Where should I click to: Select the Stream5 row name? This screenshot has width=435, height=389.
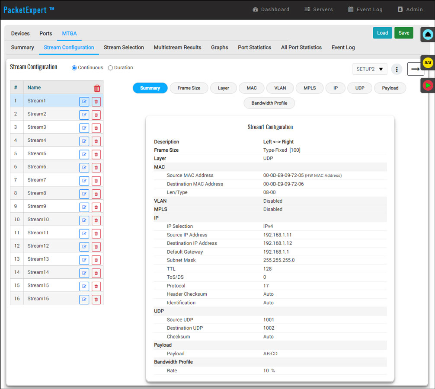(37, 153)
